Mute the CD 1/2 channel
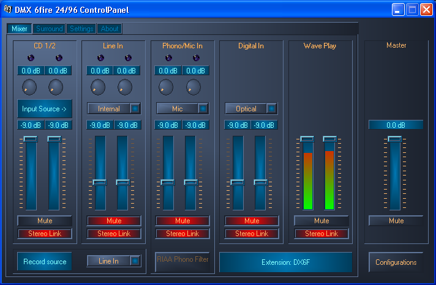This screenshot has width=436, height=285. click(x=45, y=221)
